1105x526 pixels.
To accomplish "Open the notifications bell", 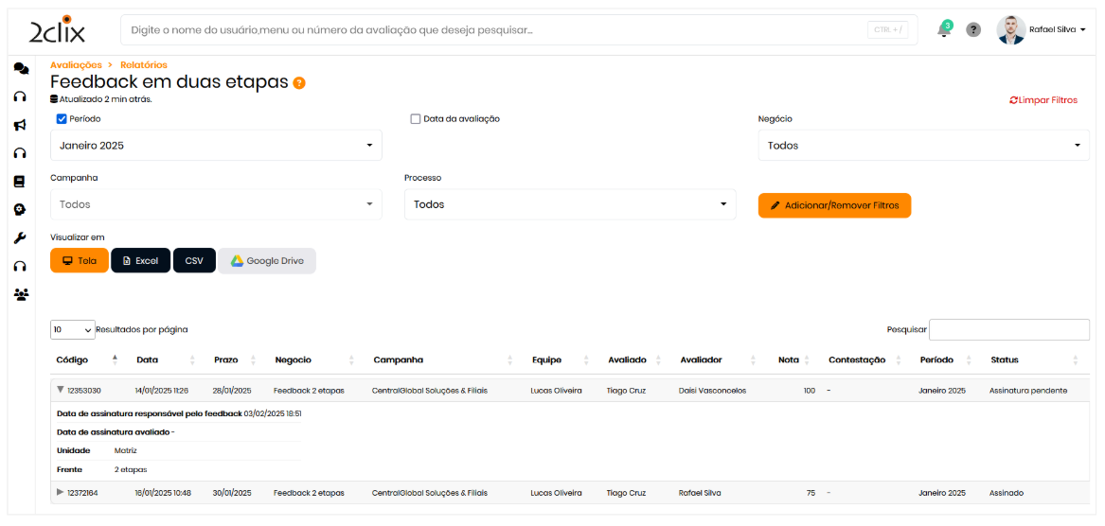I will click(x=943, y=29).
